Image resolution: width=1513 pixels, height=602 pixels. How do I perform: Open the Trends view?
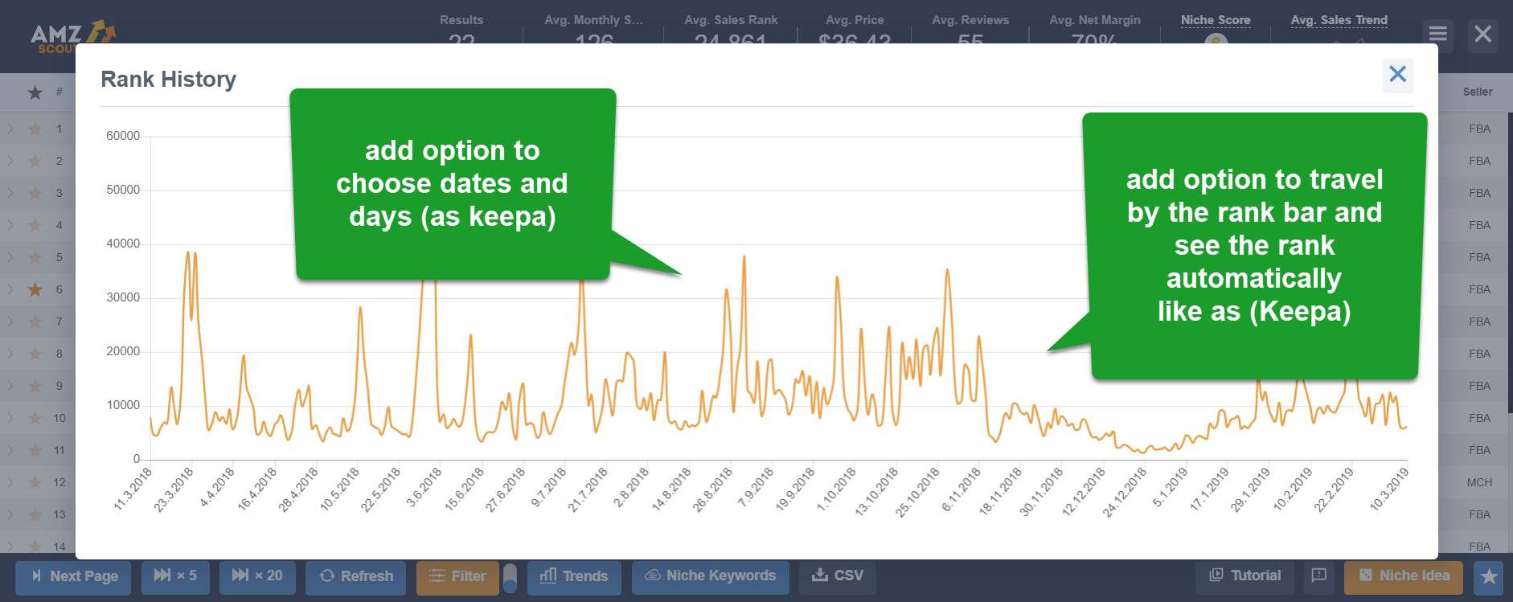(574, 576)
